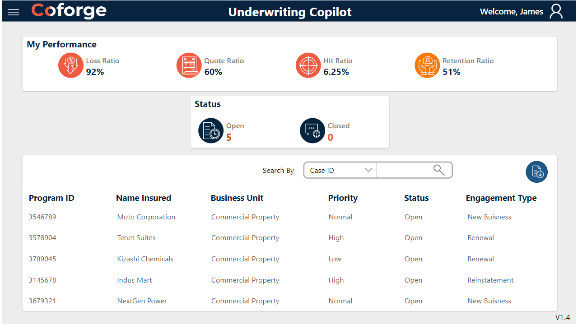
Task: Open the hamburger navigation menu
Action: pyautogui.click(x=14, y=12)
